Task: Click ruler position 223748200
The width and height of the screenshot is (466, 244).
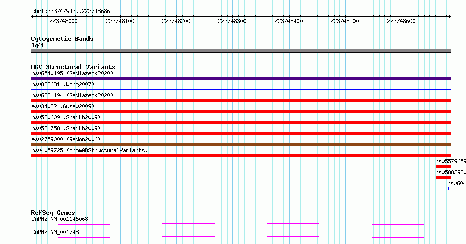Action: click(x=176, y=21)
